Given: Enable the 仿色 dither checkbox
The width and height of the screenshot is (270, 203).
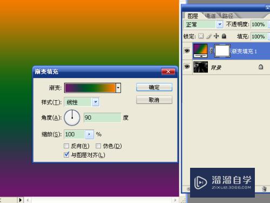Looking at the screenshot, I should click(x=98, y=146).
